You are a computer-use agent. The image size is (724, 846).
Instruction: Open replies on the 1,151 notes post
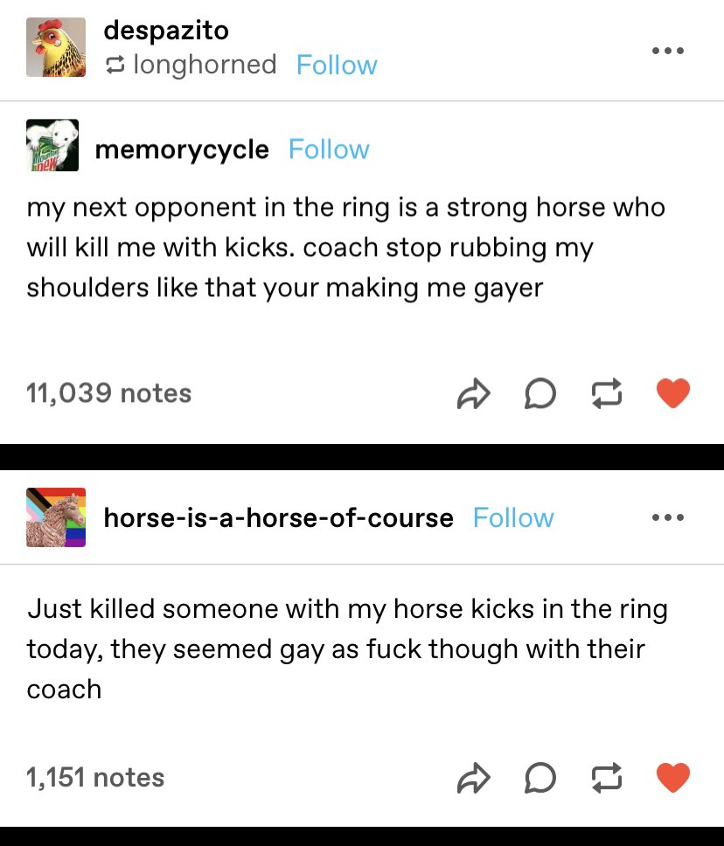(x=540, y=778)
